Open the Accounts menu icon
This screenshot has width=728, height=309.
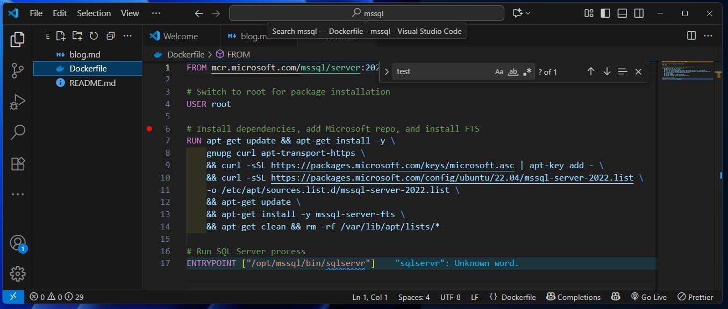[18, 243]
